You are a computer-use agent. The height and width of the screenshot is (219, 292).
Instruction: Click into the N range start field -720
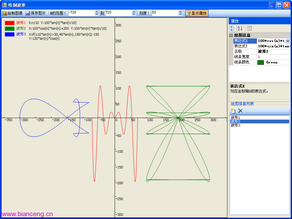82,13
